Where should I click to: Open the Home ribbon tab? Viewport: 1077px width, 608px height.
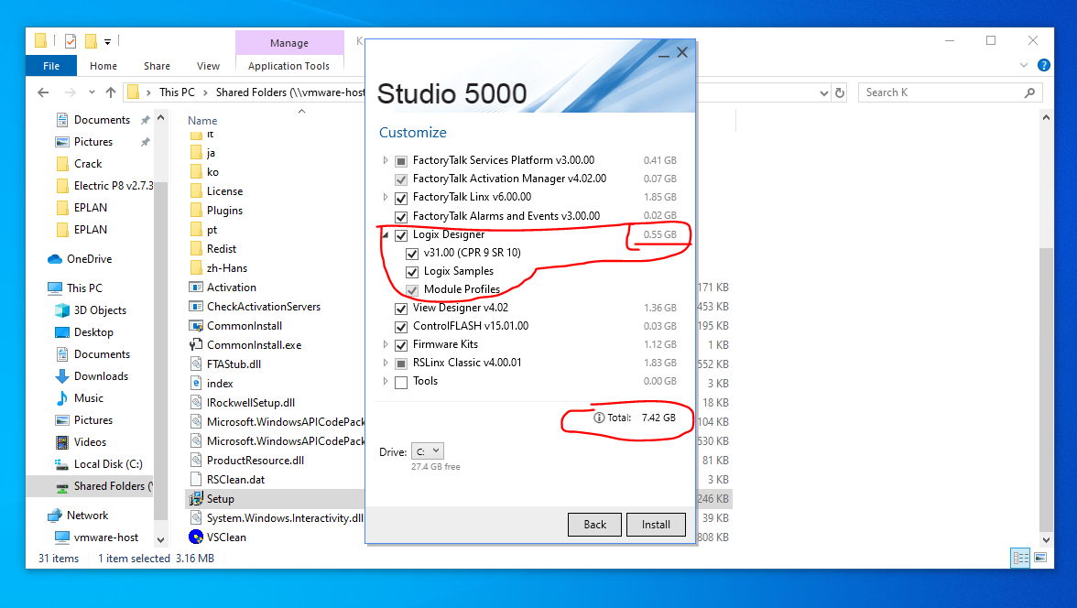pos(103,65)
